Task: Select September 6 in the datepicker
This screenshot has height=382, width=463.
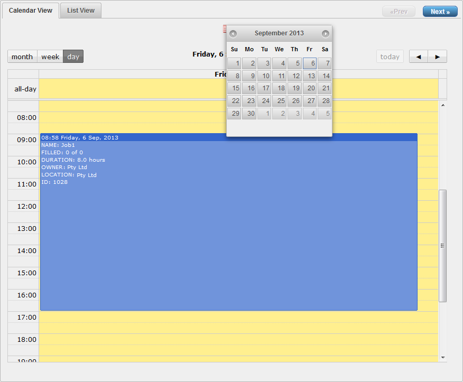Action: pyautogui.click(x=310, y=63)
